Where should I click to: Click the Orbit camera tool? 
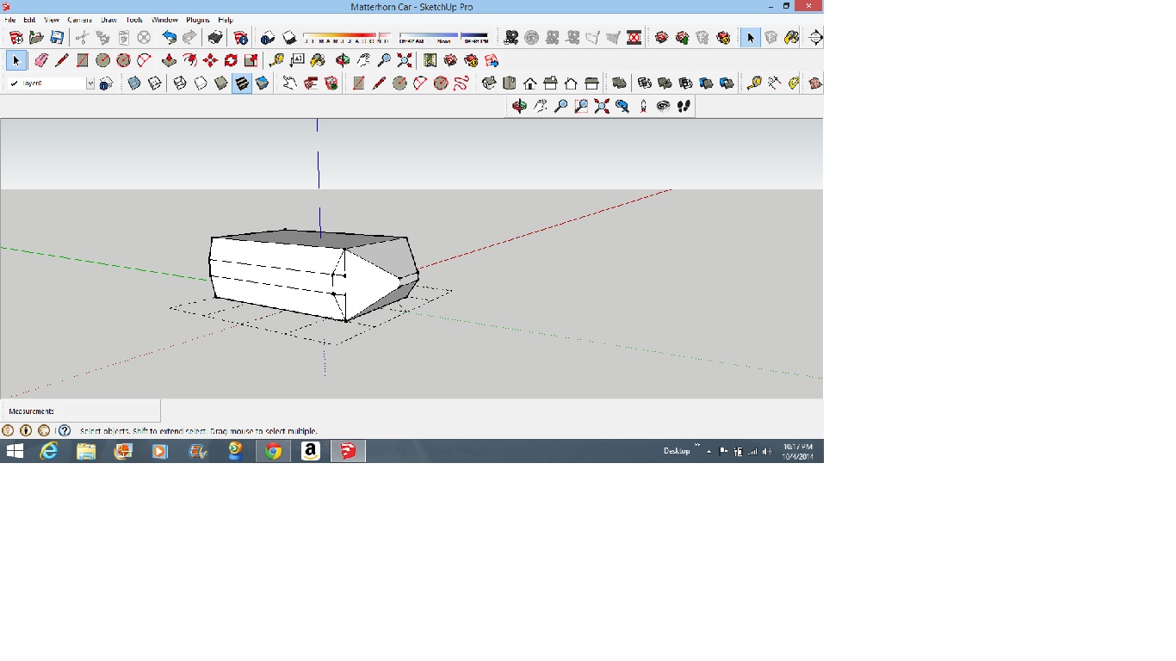coord(519,106)
